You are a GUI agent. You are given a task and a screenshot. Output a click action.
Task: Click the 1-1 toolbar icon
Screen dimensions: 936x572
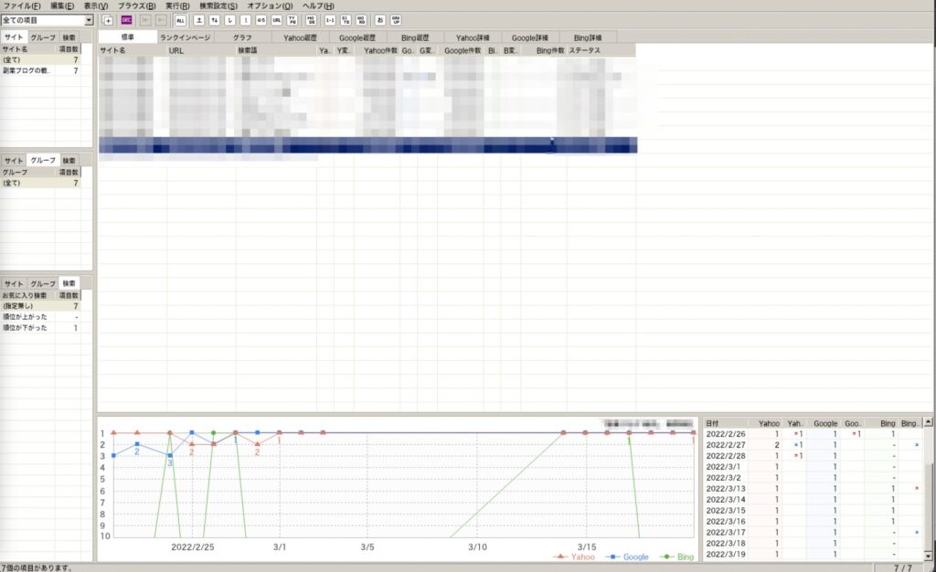tap(330, 20)
